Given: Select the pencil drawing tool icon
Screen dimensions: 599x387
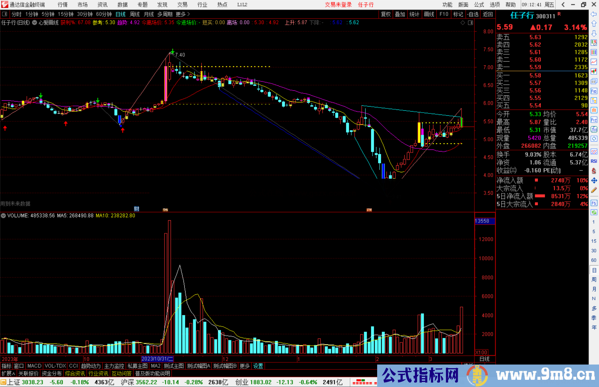Looking at the screenshot, I should 594,190.
